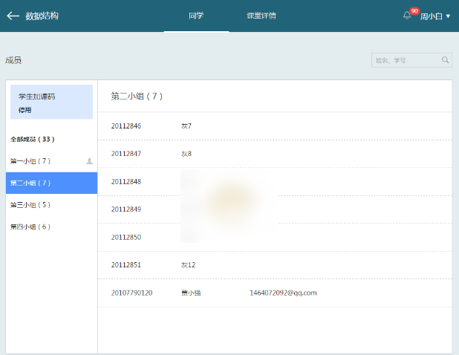The image size is (459, 355).
Task: Click student ID 20107790120
Action: pyautogui.click(x=131, y=293)
